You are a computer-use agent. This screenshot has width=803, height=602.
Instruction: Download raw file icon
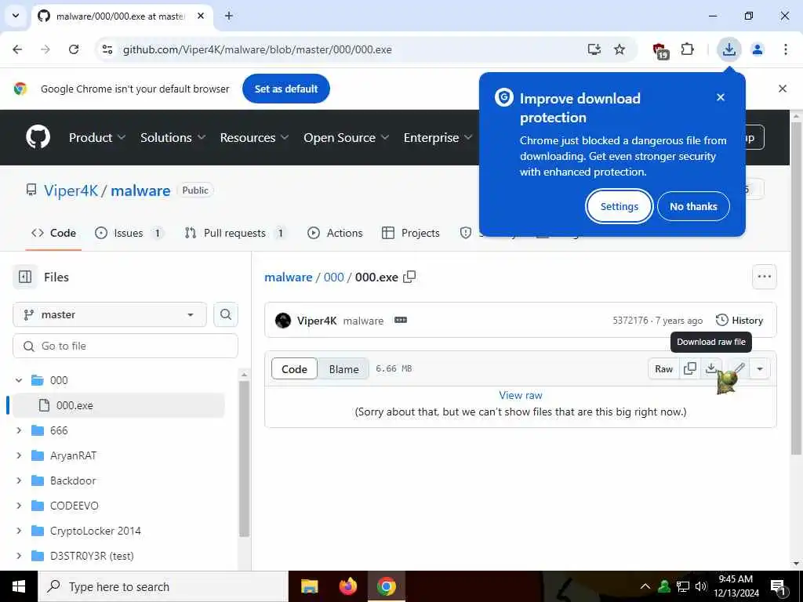710,368
